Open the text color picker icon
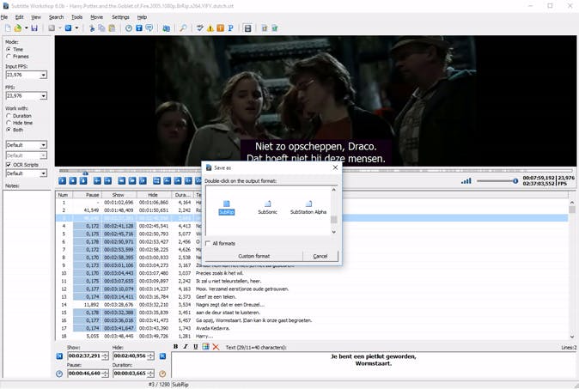Viewport: 579px width, 389px height. coord(205,347)
